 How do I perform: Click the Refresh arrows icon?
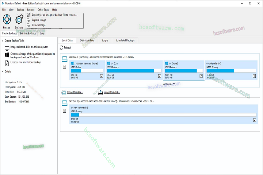(61, 48)
